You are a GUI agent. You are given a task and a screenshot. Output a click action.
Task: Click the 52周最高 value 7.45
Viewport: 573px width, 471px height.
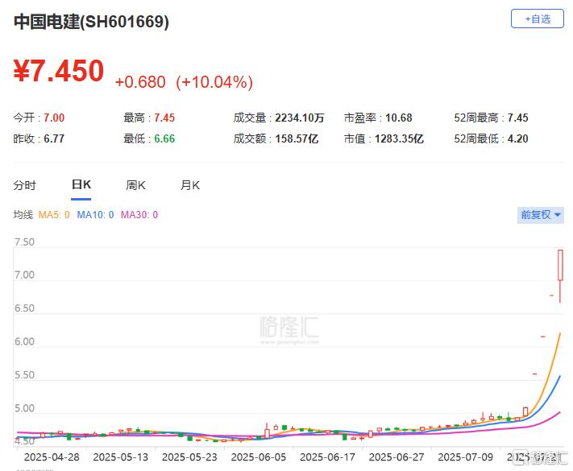pyautogui.click(x=518, y=118)
